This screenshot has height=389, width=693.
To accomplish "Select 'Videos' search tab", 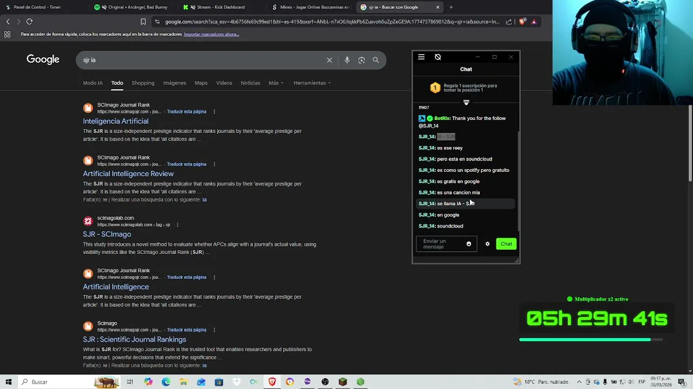I will pos(224,83).
